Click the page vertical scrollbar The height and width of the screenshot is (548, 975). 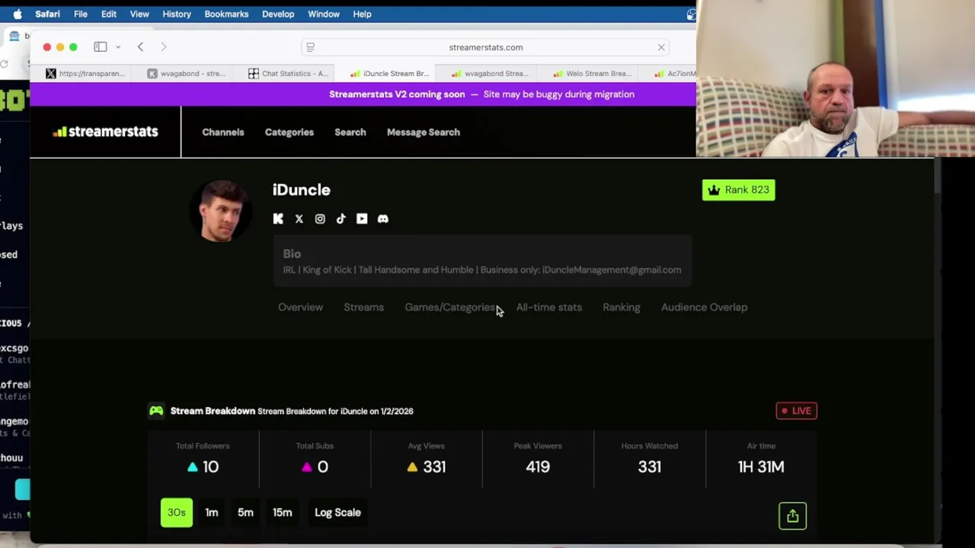937,177
